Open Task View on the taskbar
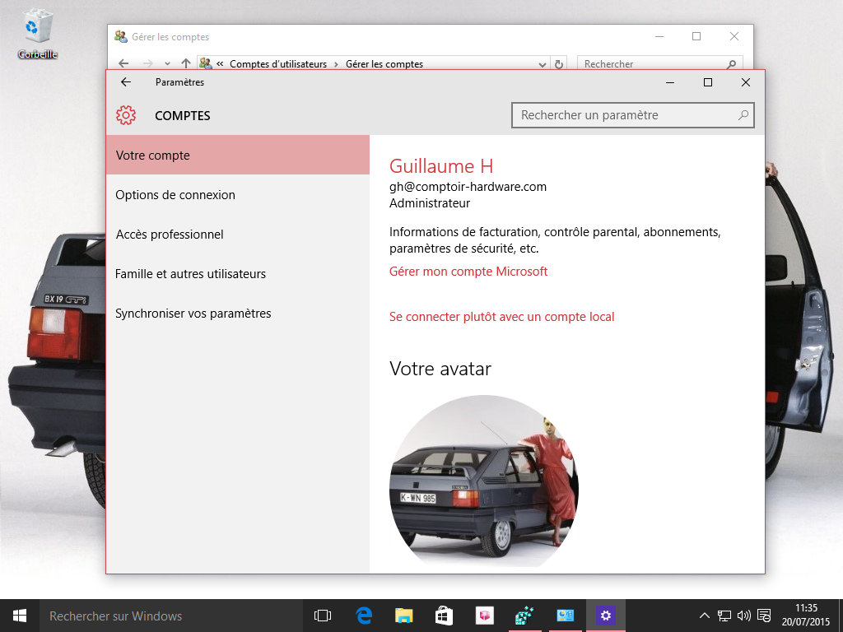Viewport: 843px width, 632px height. (323, 616)
